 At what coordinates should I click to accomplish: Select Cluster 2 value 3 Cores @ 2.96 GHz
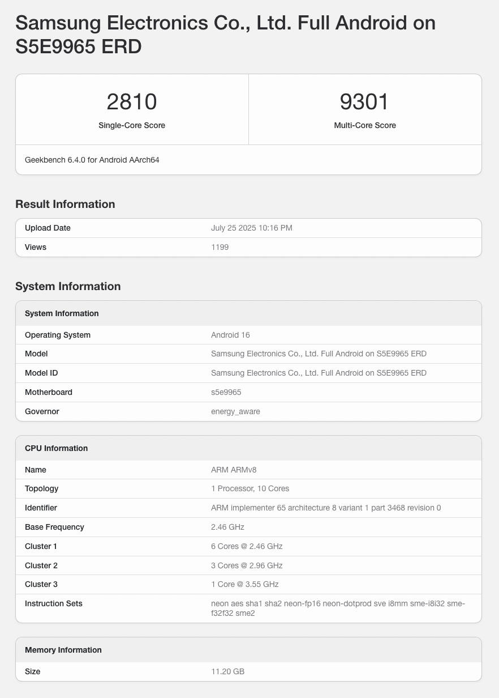click(x=247, y=565)
